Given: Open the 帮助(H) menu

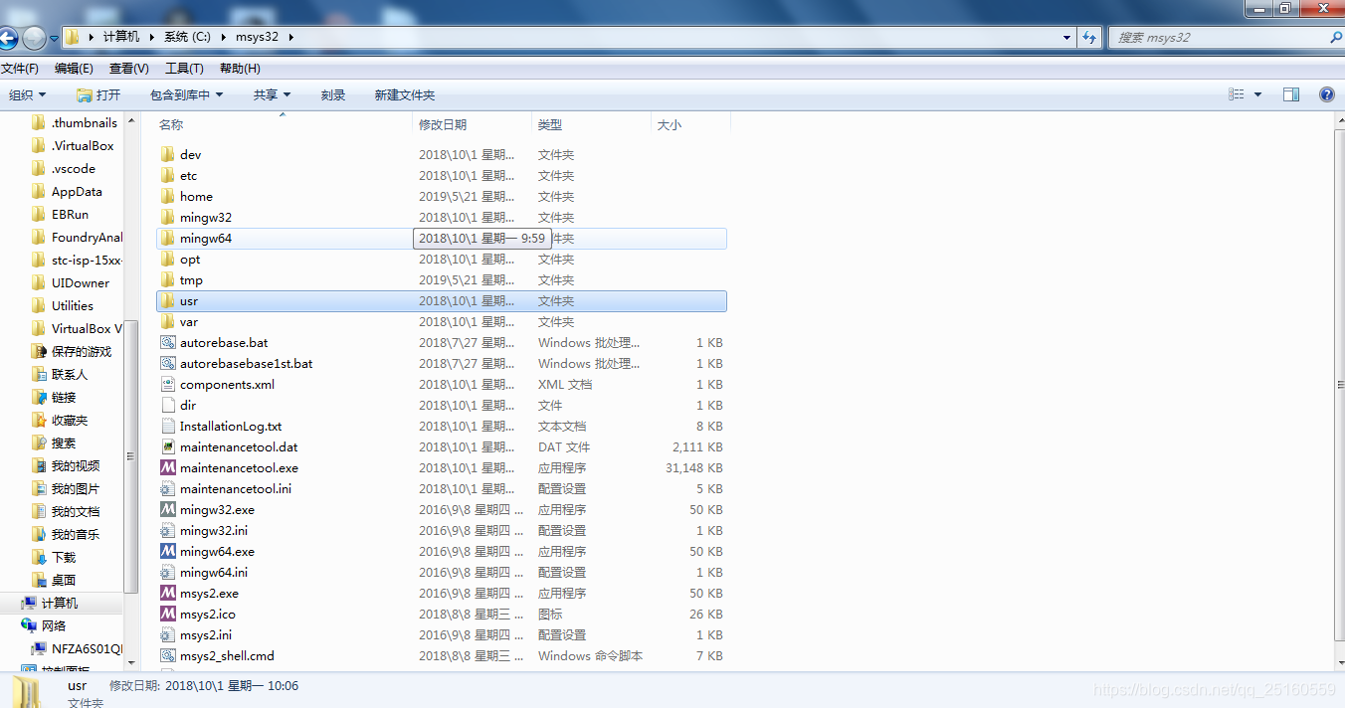Looking at the screenshot, I should (x=240, y=69).
